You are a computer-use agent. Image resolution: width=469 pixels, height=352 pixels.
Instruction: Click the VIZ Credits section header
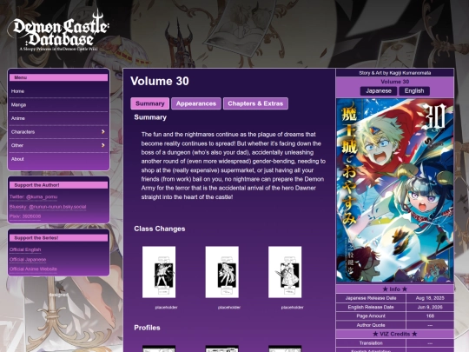395,334
